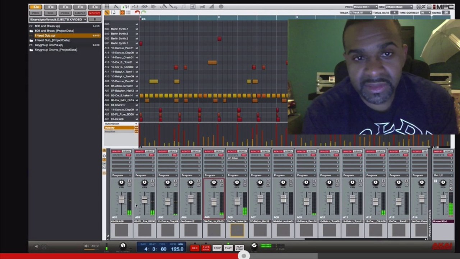This screenshot has height=259, width=460.
Task: Click the green redo arrow
Action: click(x=144, y=13)
